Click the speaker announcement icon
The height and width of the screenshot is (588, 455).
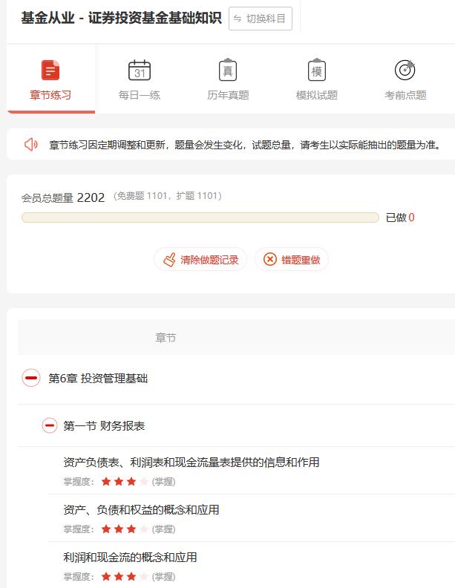coord(31,144)
